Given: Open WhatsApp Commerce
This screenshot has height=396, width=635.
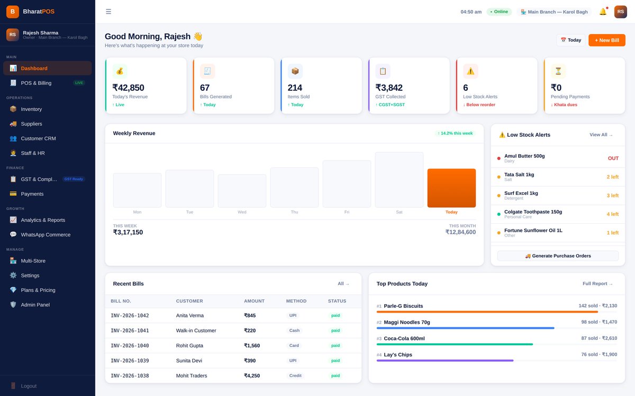Looking at the screenshot, I should [x=48, y=234].
